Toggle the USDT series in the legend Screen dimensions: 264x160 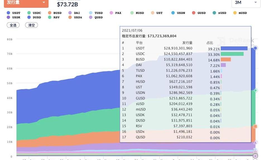click(x=13, y=13)
